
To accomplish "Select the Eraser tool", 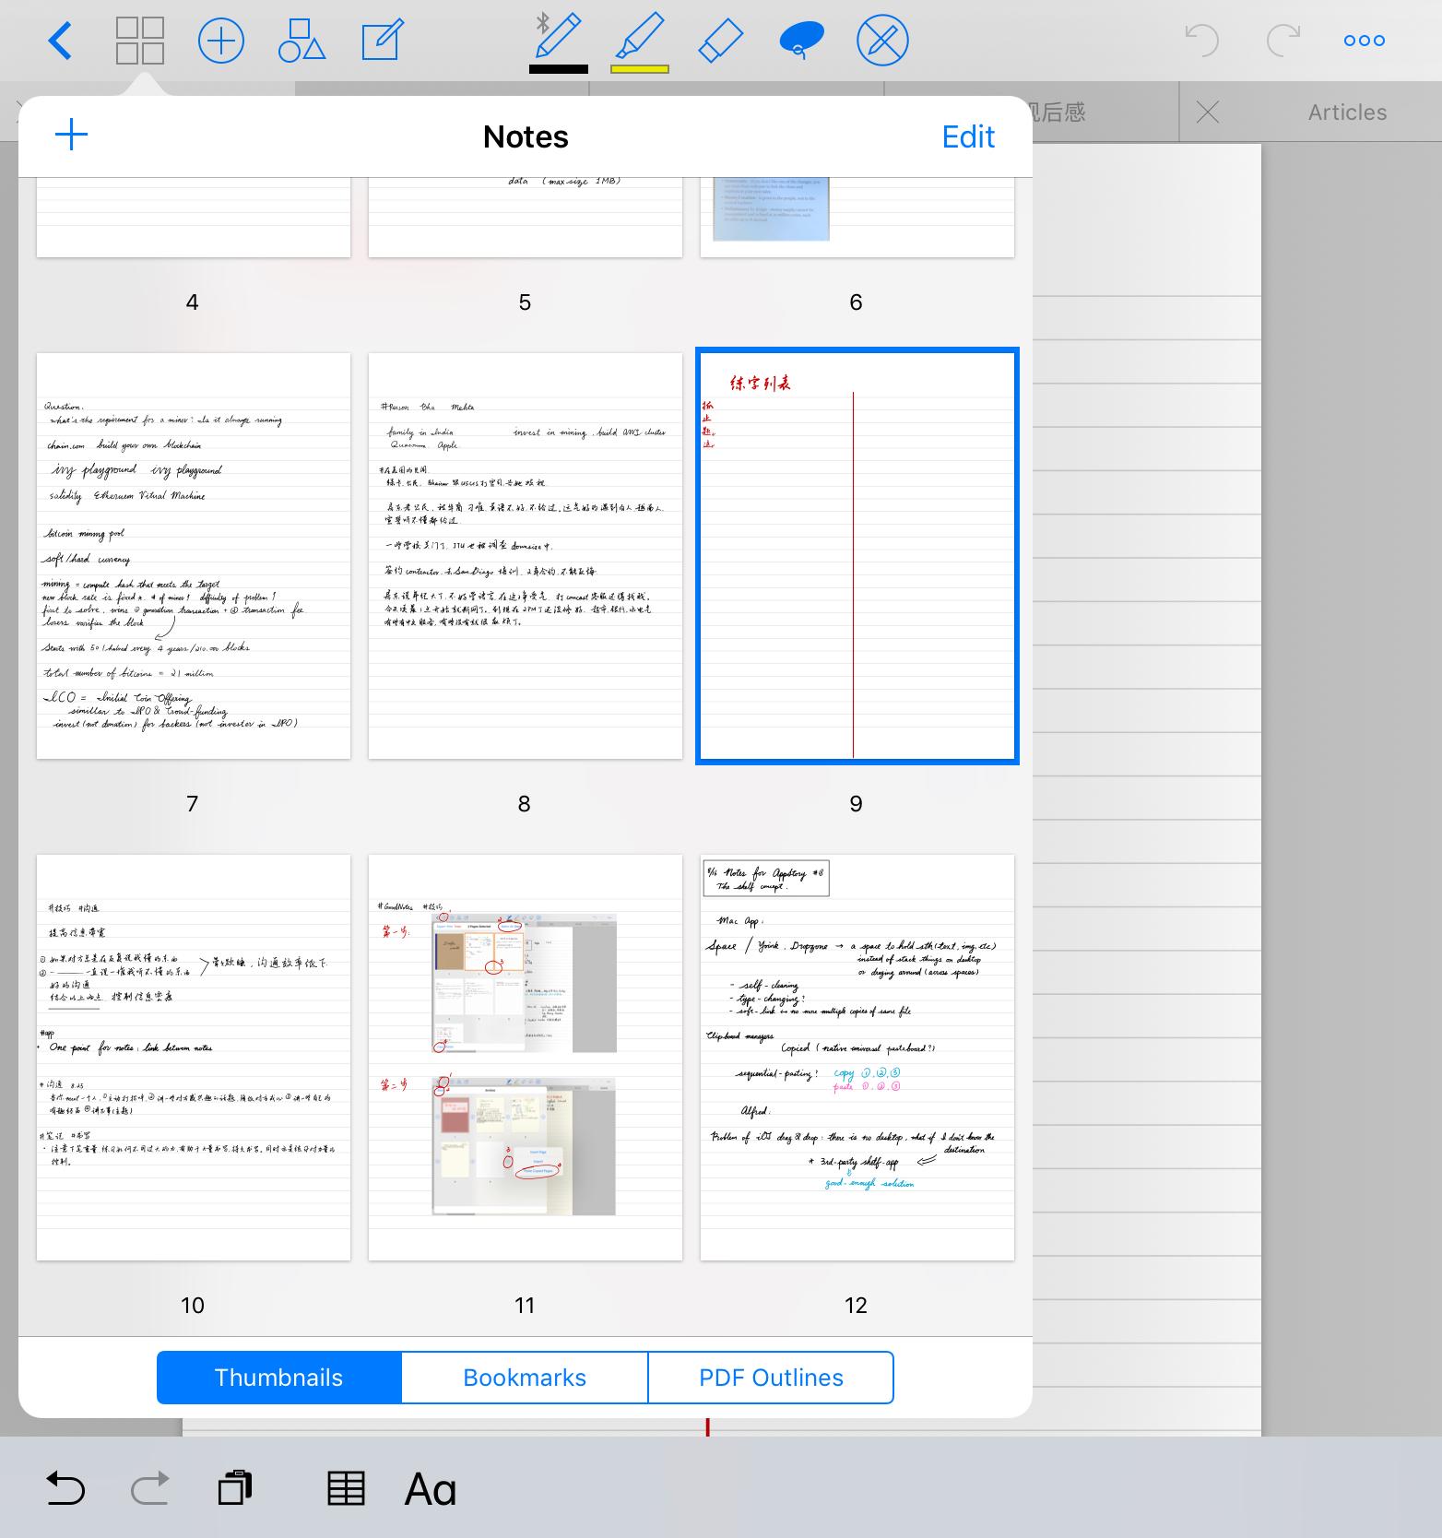I will point(721,41).
